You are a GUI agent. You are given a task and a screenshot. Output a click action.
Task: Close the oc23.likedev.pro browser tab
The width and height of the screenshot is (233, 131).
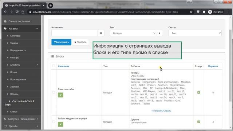44,5
